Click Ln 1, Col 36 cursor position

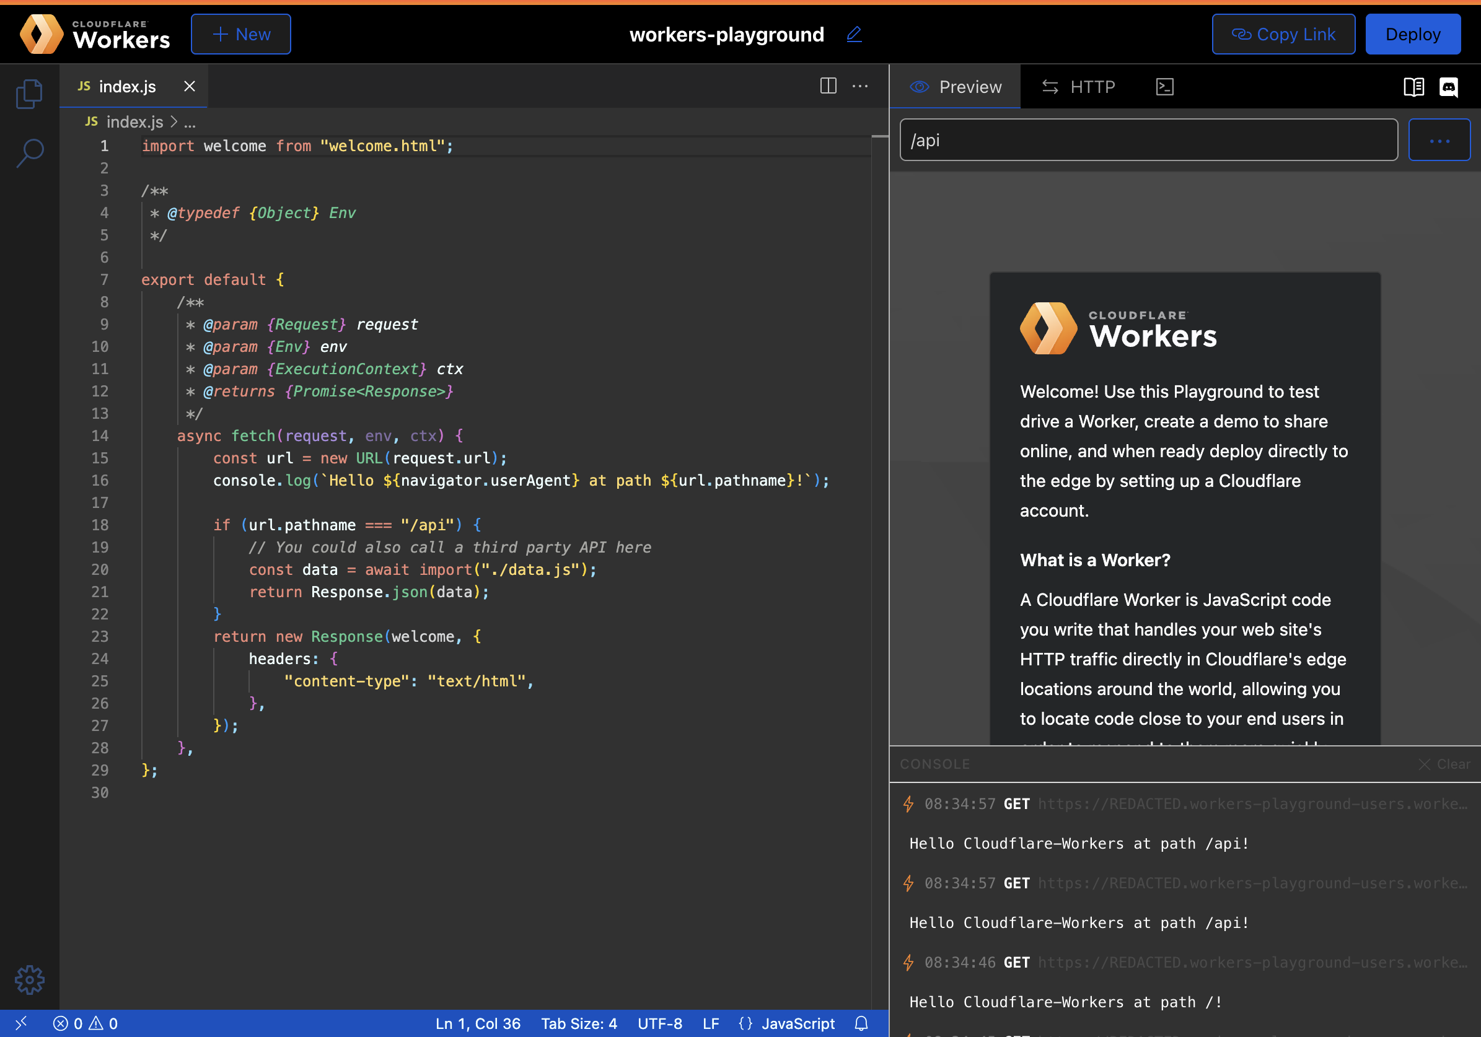click(477, 1023)
